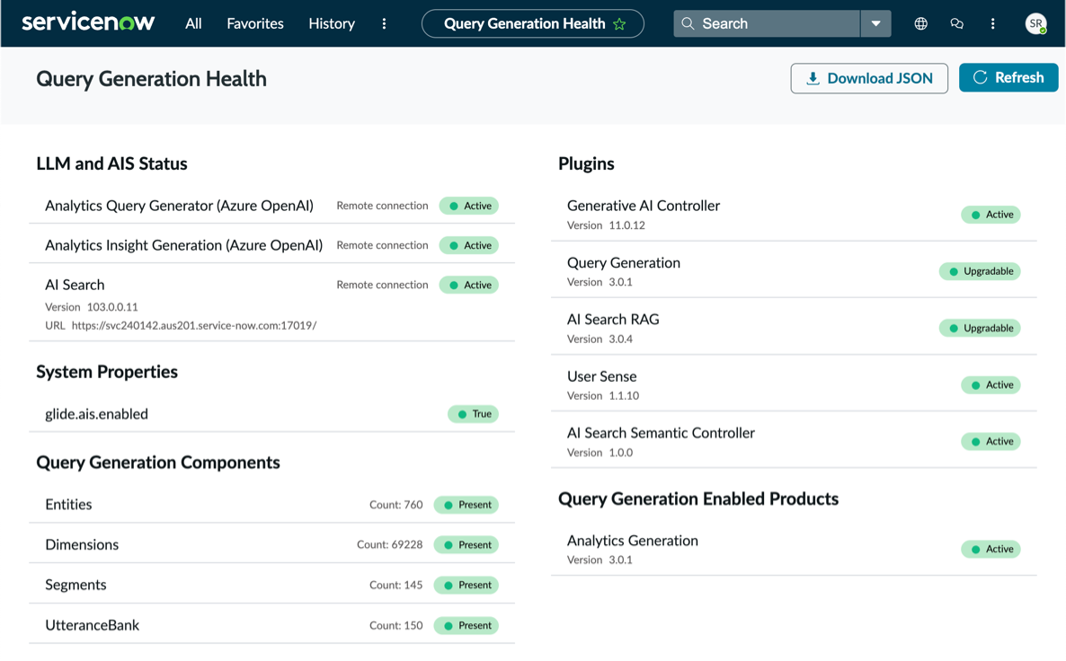Click the Active badge for User Sense
This screenshot has width=1066, height=661.
coord(991,384)
